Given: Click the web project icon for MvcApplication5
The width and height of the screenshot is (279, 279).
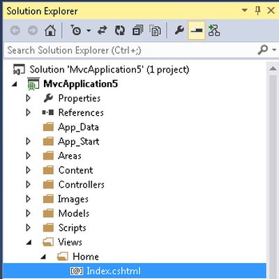Looking at the screenshot, I should (x=33, y=84).
